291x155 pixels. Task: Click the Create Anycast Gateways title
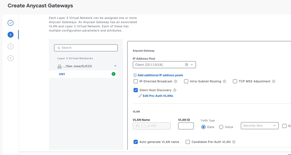click(x=40, y=6)
